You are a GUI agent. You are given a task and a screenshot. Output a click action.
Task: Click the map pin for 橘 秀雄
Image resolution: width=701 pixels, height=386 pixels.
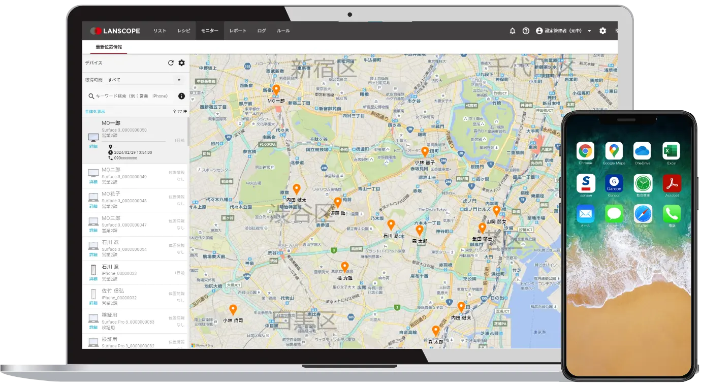(x=344, y=267)
